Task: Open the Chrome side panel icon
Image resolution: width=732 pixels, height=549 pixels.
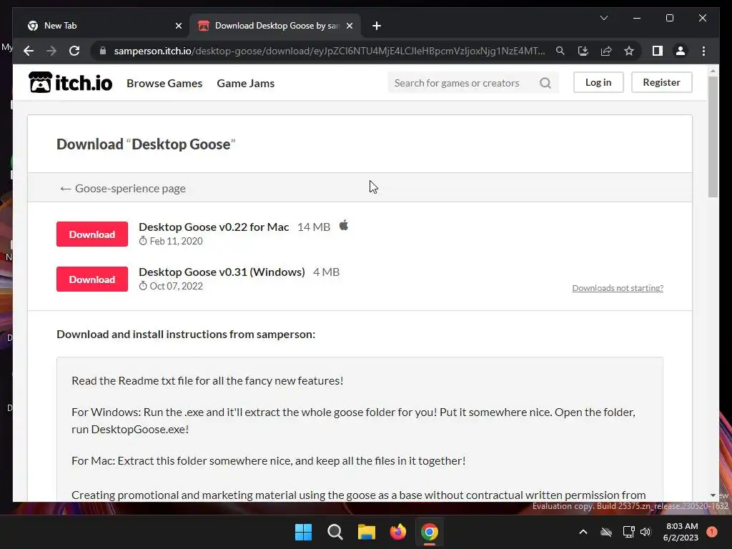Action: (x=658, y=51)
